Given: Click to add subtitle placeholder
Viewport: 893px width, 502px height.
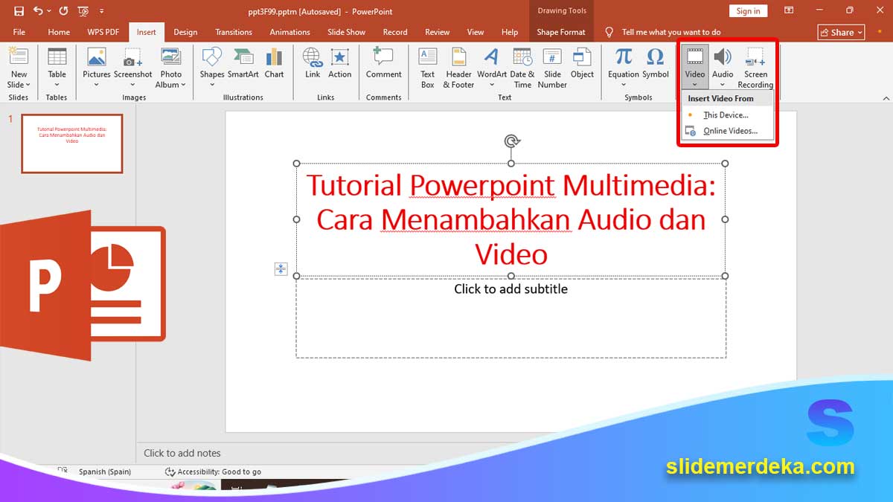Looking at the screenshot, I should click(x=510, y=318).
